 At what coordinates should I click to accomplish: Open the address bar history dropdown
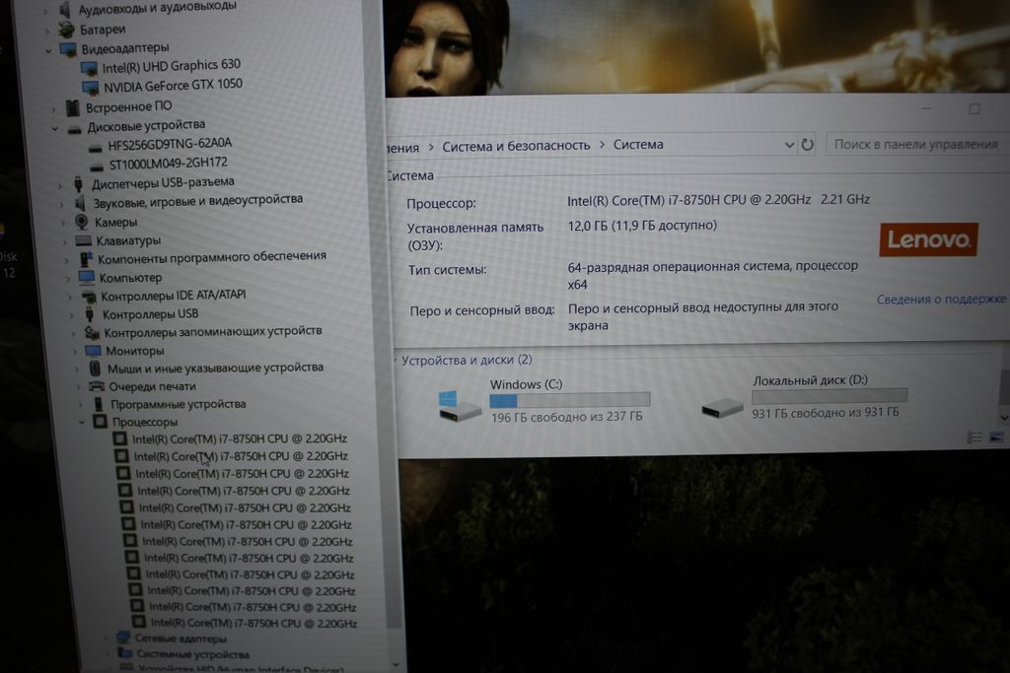pos(789,145)
